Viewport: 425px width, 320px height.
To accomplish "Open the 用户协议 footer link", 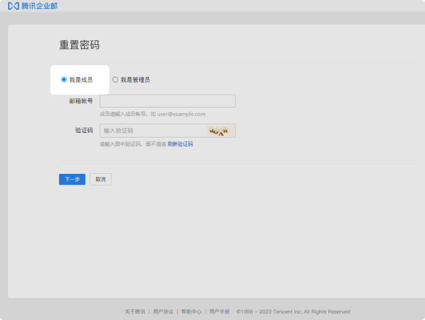I will (x=163, y=311).
